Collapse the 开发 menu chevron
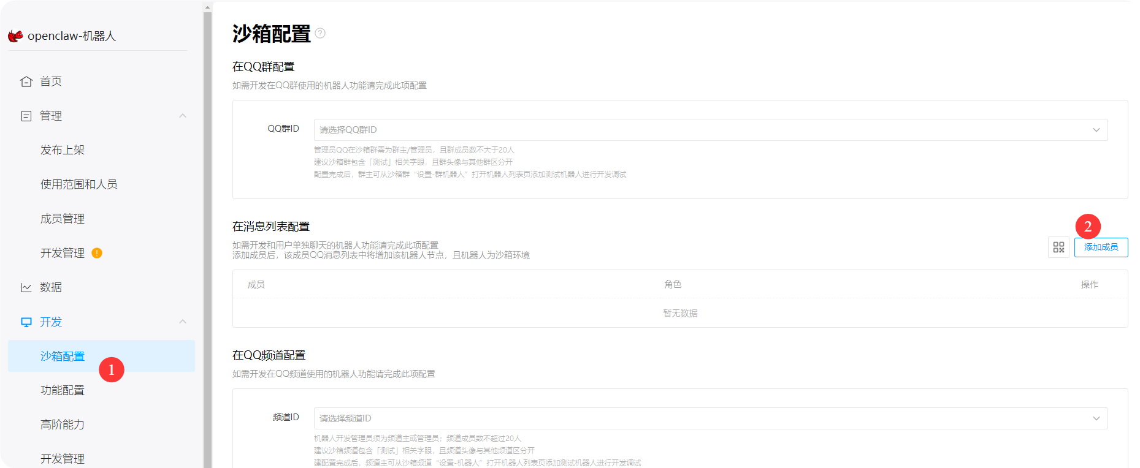This screenshot has width=1140, height=468. (183, 322)
